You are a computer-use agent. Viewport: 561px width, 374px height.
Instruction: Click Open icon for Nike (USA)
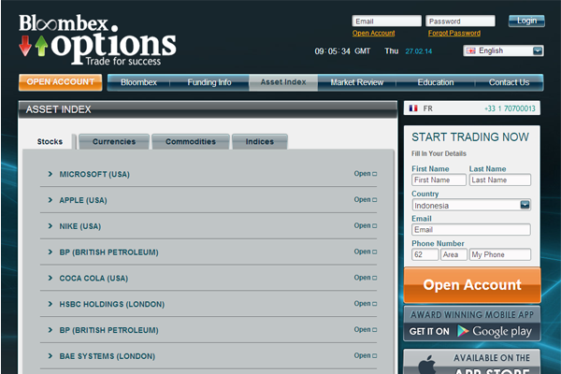click(375, 226)
